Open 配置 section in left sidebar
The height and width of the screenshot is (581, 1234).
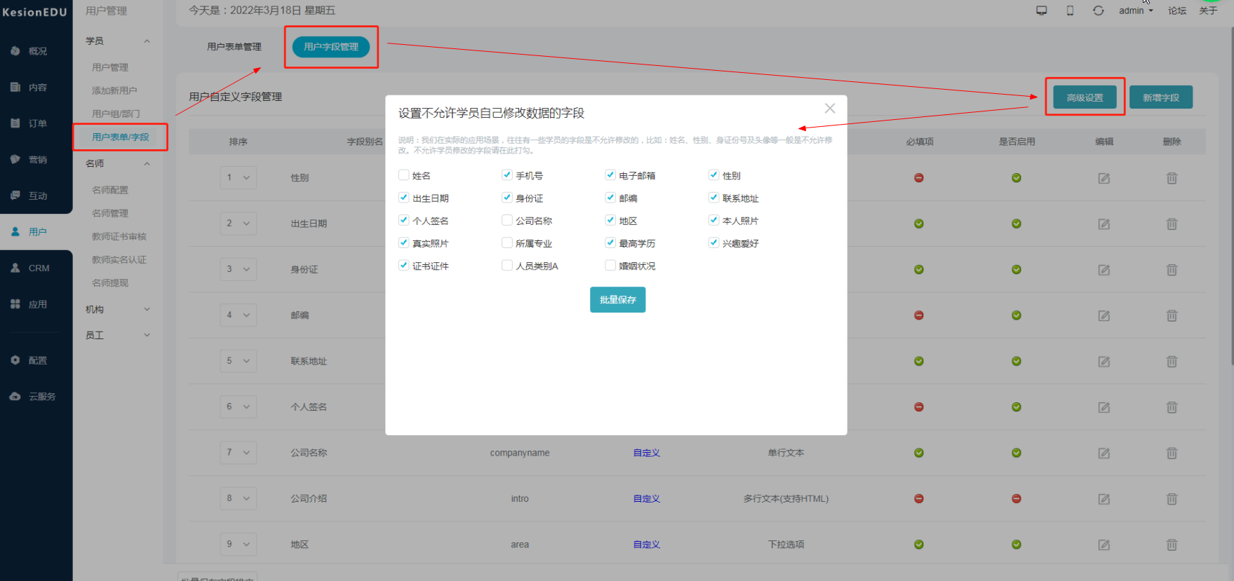click(35, 360)
